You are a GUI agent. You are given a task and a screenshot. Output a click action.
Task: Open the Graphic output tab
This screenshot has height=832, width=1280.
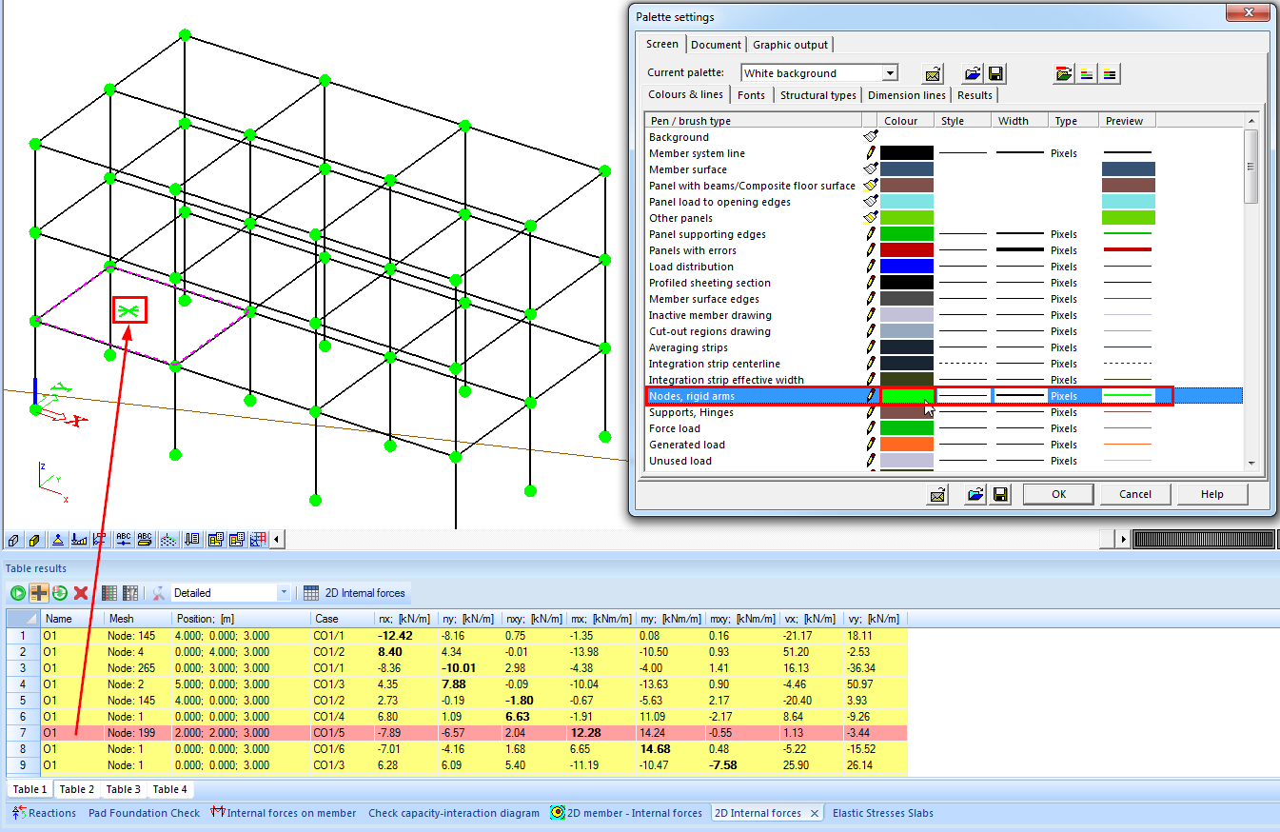790,45
